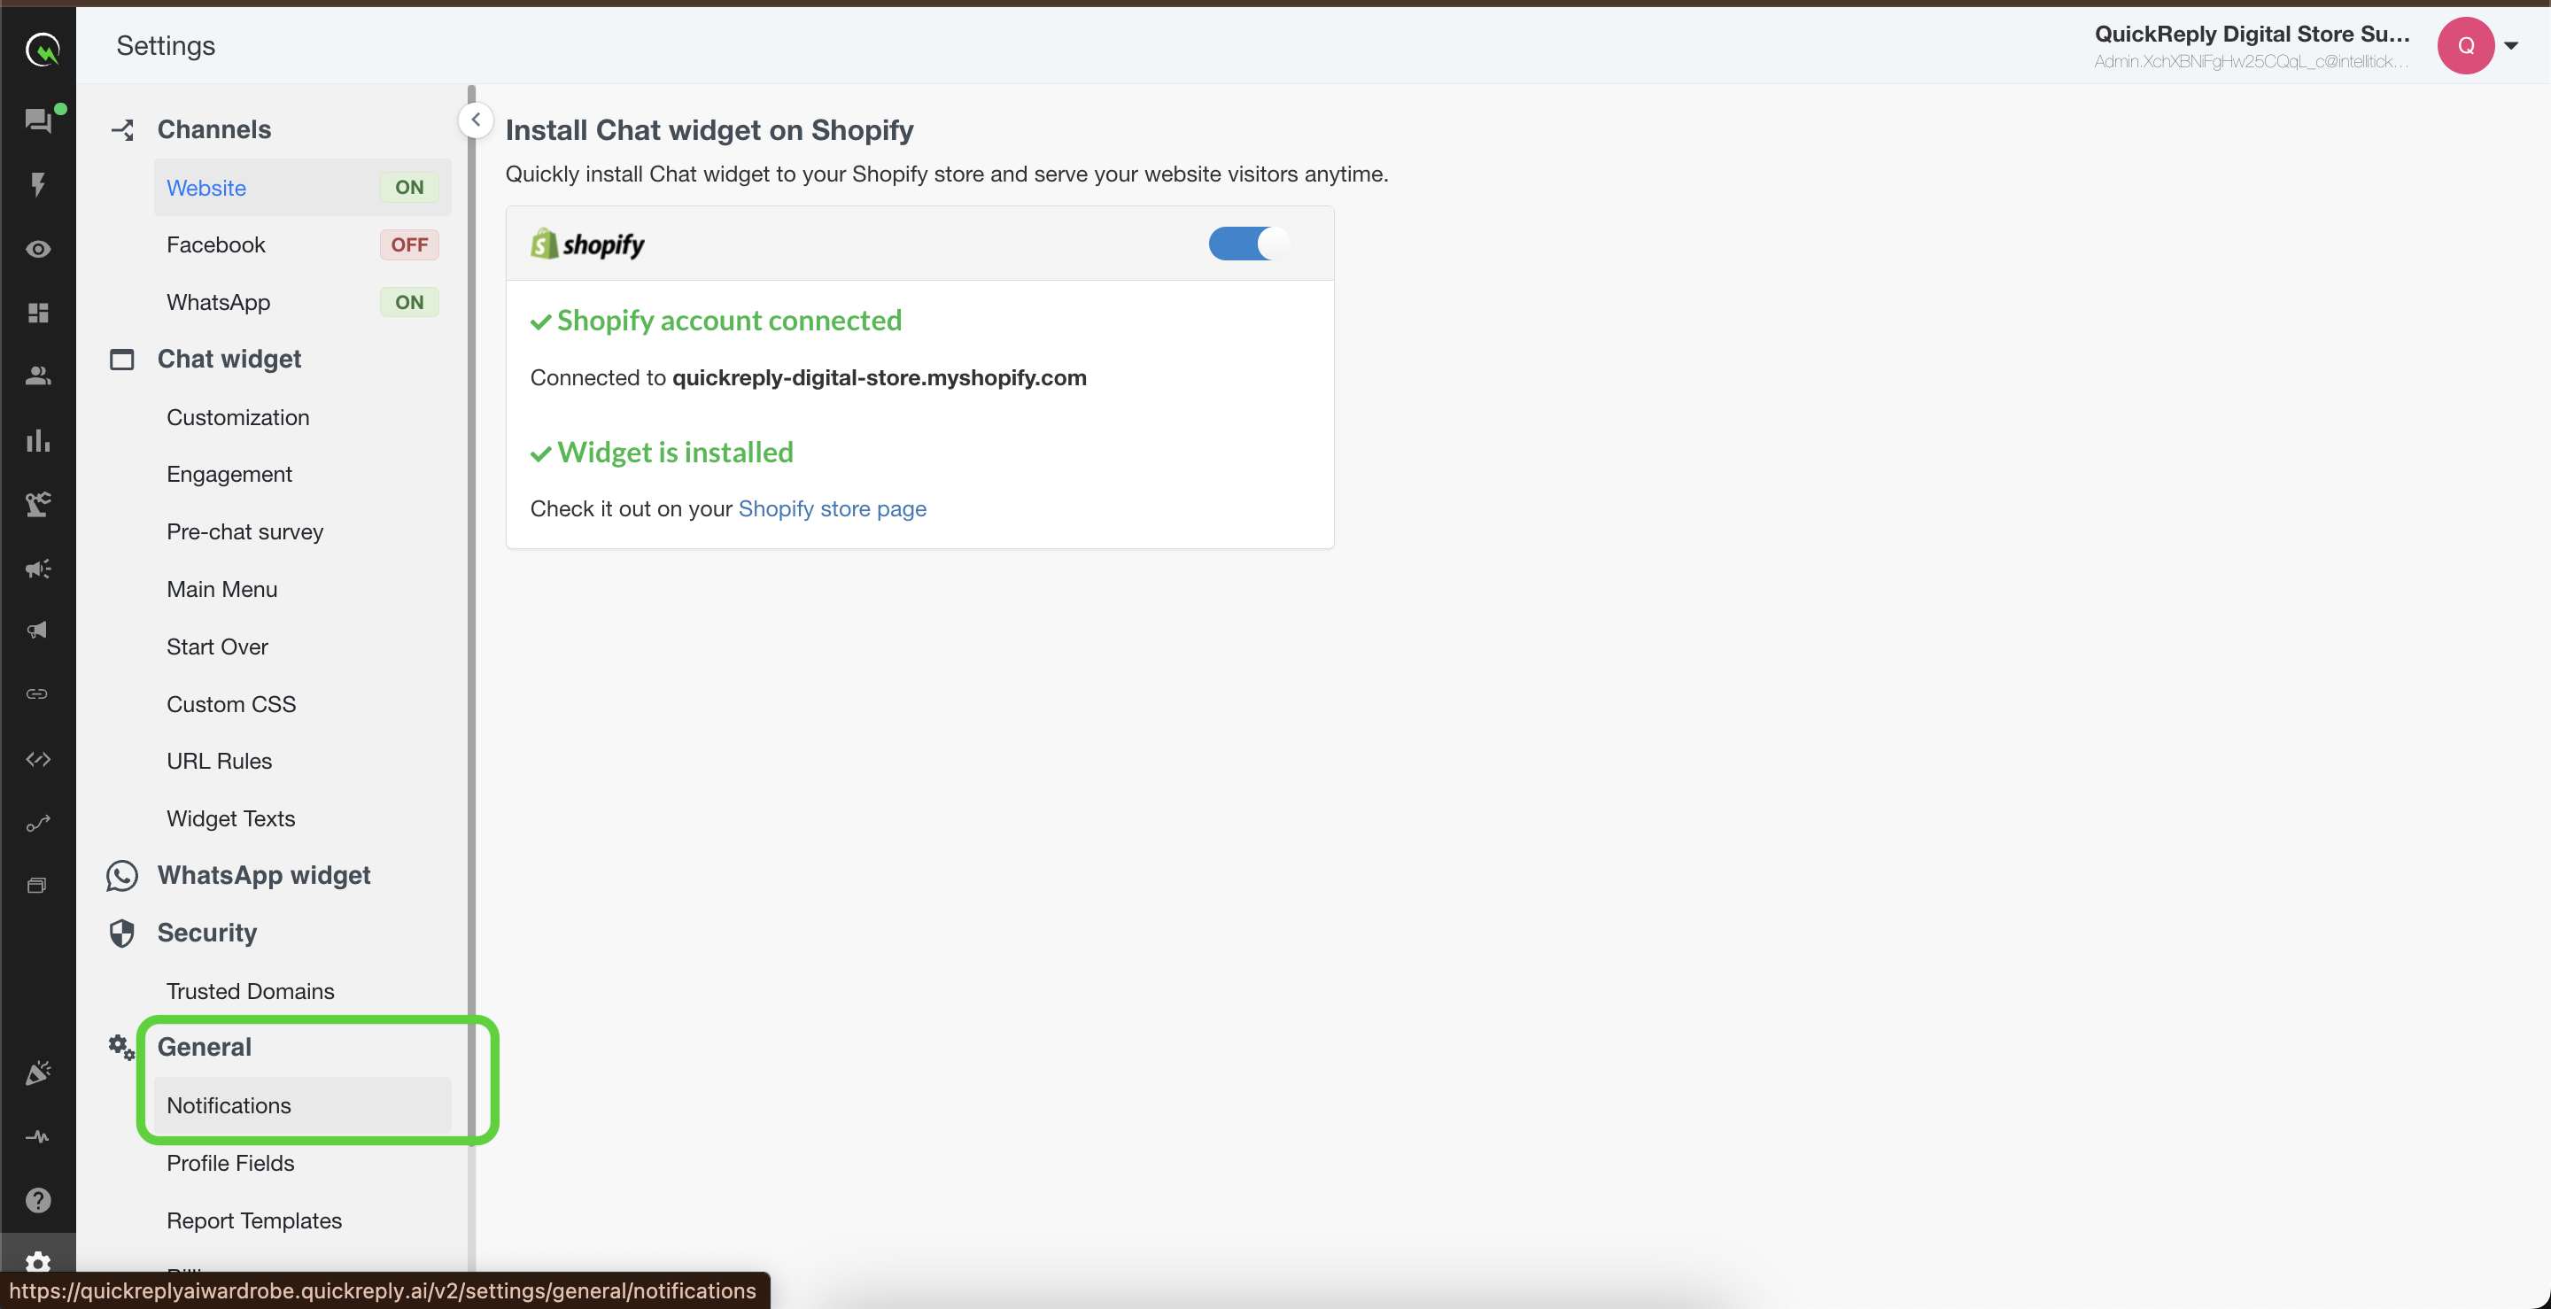Open the account dropdown arrow beside avatar

pos(2510,45)
